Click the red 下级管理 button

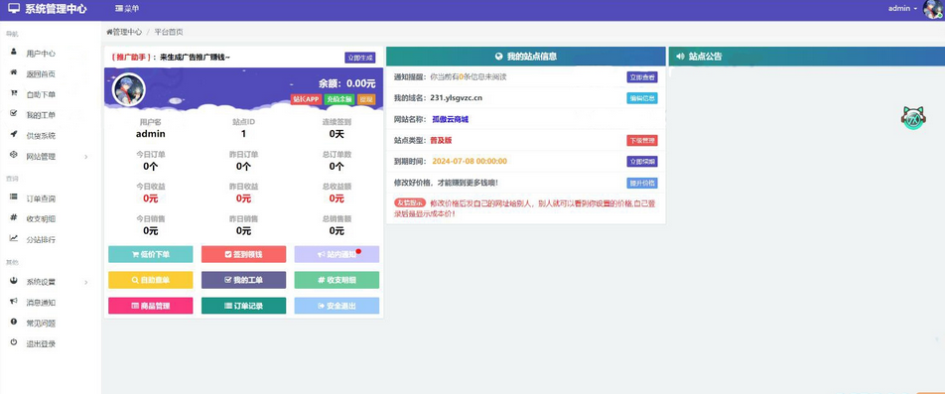pos(642,140)
